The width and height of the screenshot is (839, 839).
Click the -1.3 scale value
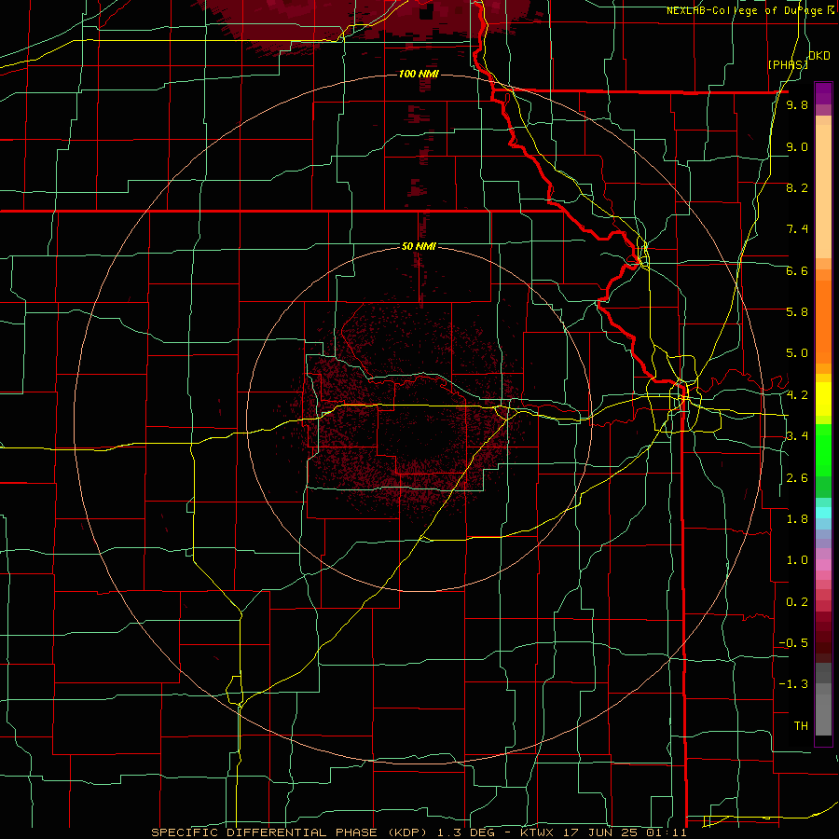point(793,684)
